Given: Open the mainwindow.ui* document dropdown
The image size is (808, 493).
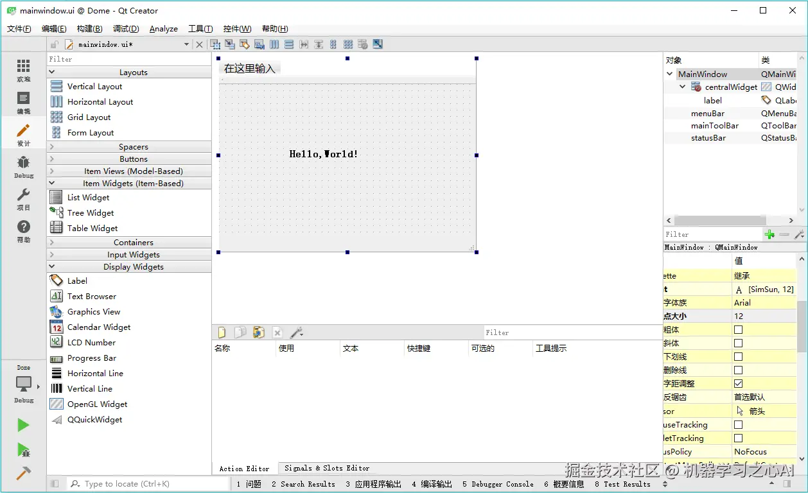Looking at the screenshot, I should 186,44.
